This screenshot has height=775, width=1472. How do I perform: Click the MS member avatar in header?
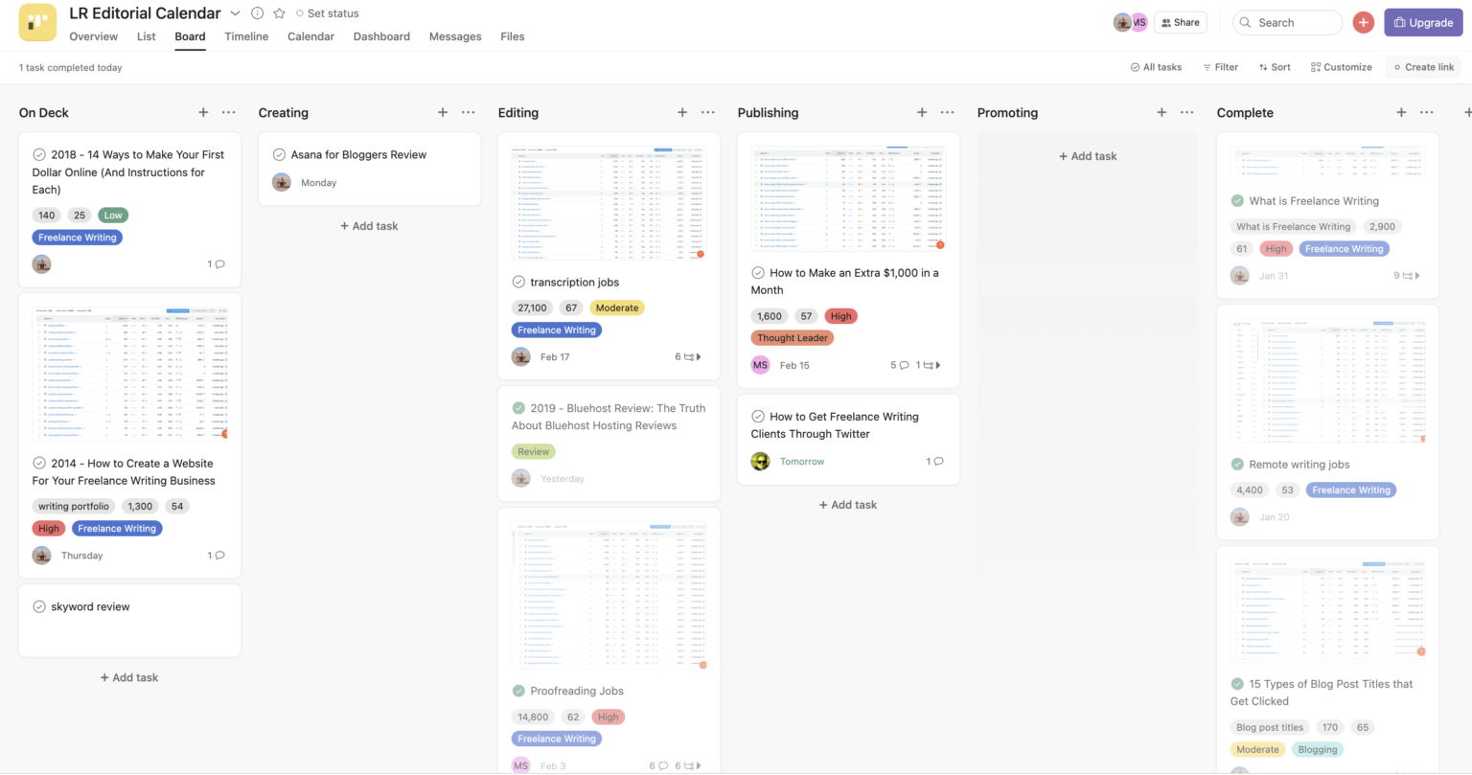pyautogui.click(x=1138, y=22)
